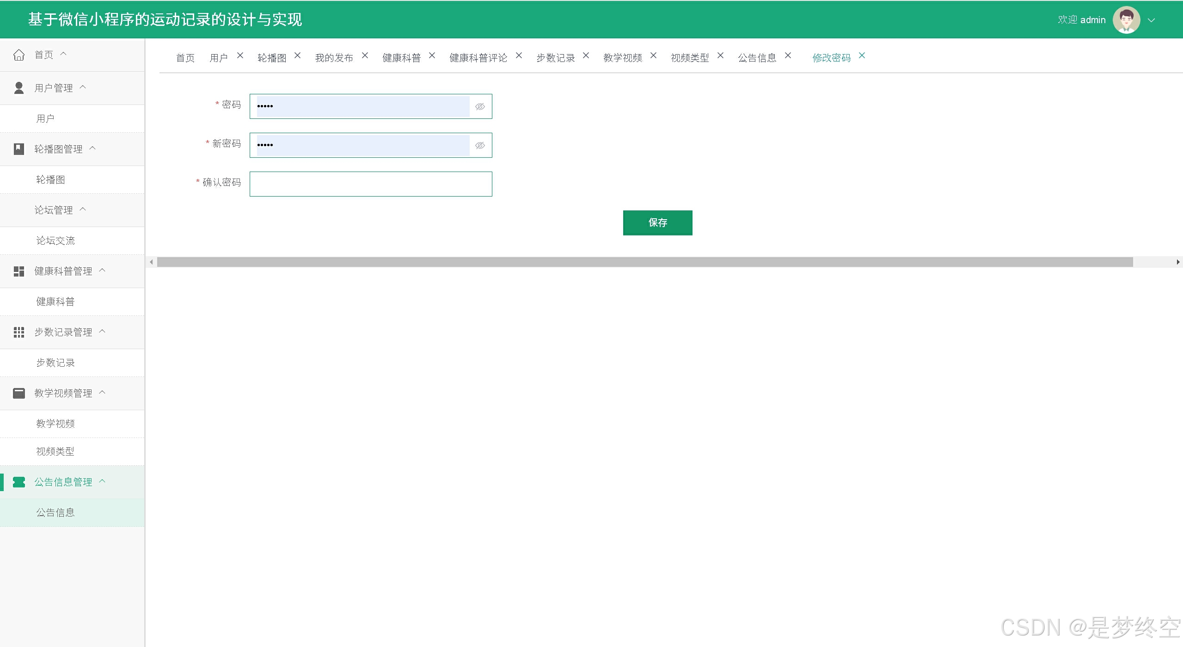Click the user management person icon
Image resolution: width=1183 pixels, height=647 pixels.
[x=19, y=88]
